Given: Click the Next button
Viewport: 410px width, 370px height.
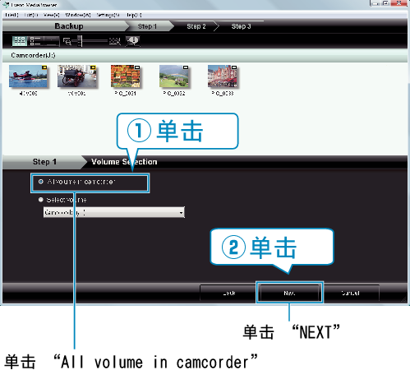Looking at the screenshot, I should [289, 293].
